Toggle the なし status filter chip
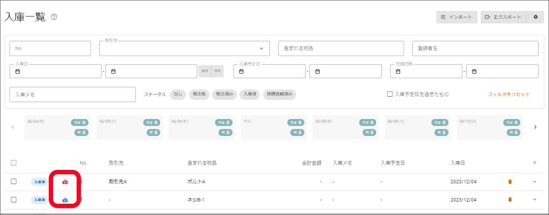 coord(178,94)
